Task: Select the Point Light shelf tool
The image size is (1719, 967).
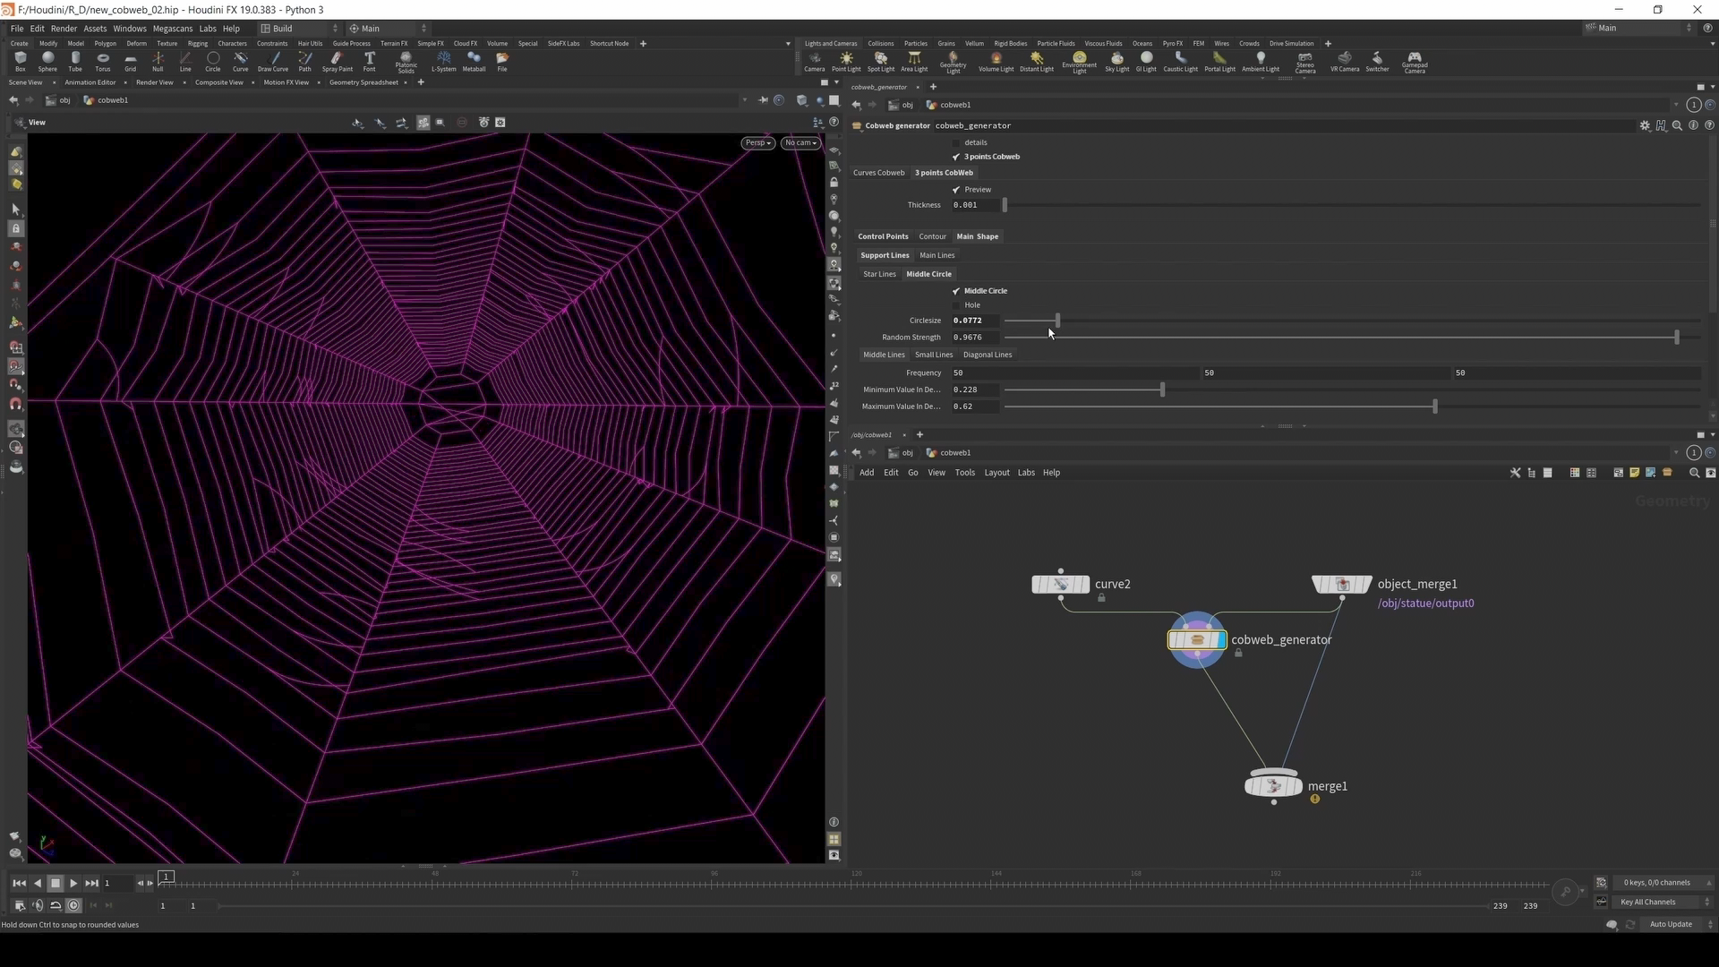Action: [846, 60]
